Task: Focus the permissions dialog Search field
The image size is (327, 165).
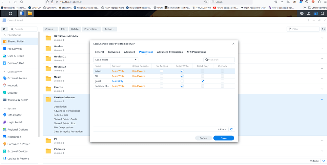Action: pos(219,60)
